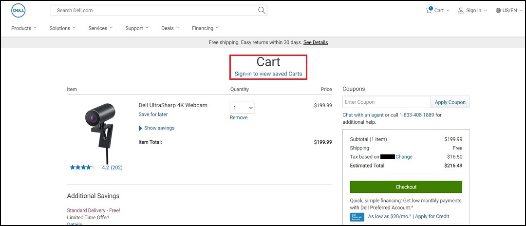Click Save for later link
Image resolution: width=526 pixels, height=226 pixels.
(x=153, y=114)
